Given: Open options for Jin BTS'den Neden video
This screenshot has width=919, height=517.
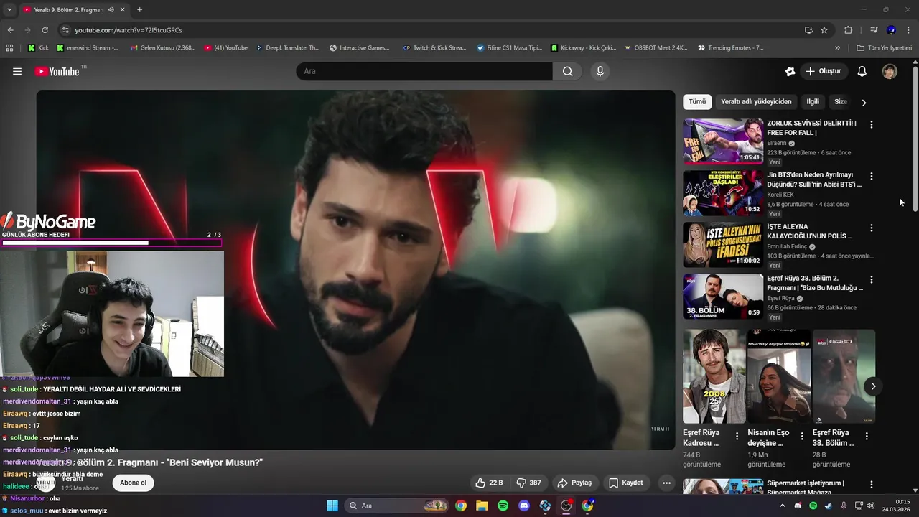Looking at the screenshot, I should pos(872,176).
